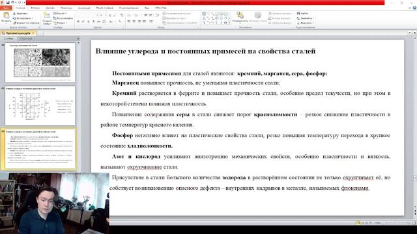Toggle bold formatting in Font group
The image size is (417, 234).
click(78, 21)
